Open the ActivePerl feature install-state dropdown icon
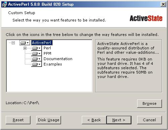Viewport: 168px width, 130px height. tap(25, 43)
